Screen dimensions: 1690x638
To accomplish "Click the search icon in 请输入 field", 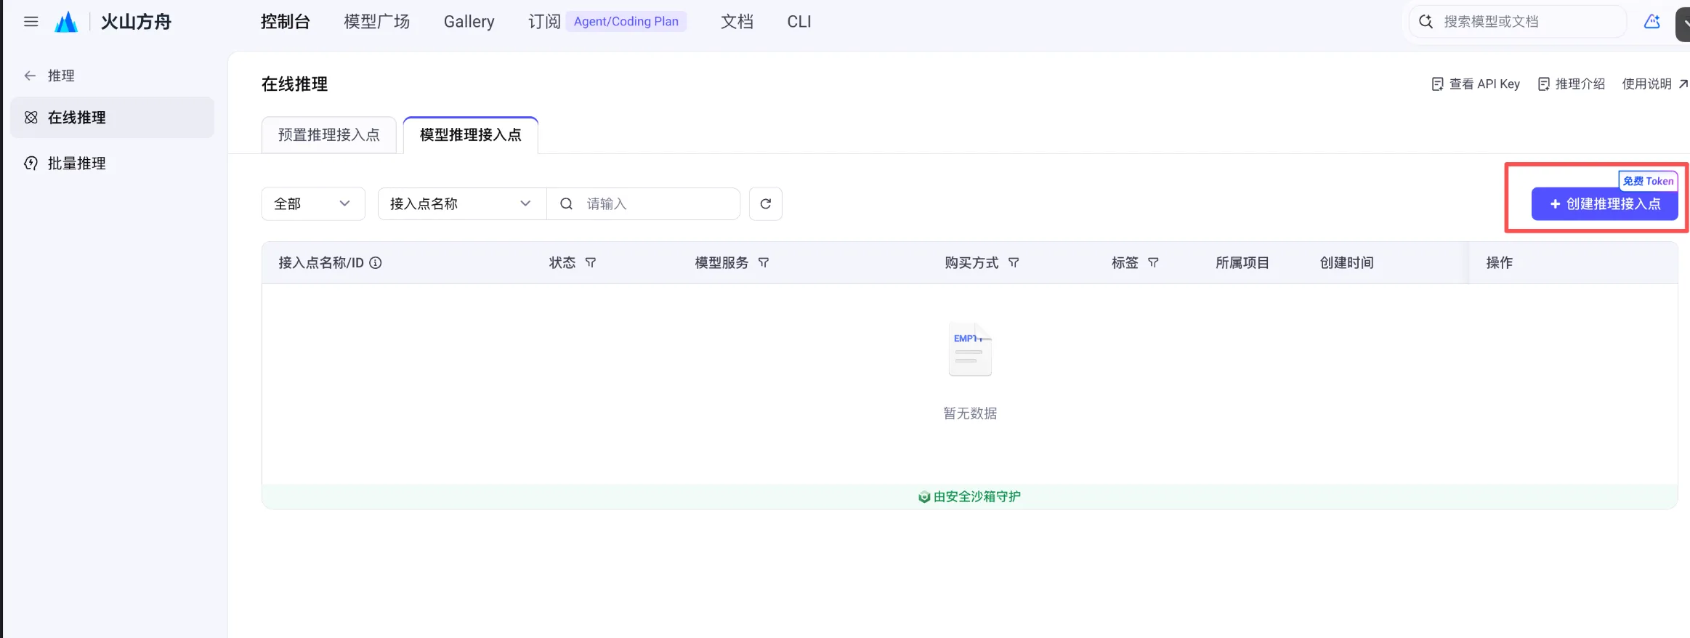I will click(567, 204).
